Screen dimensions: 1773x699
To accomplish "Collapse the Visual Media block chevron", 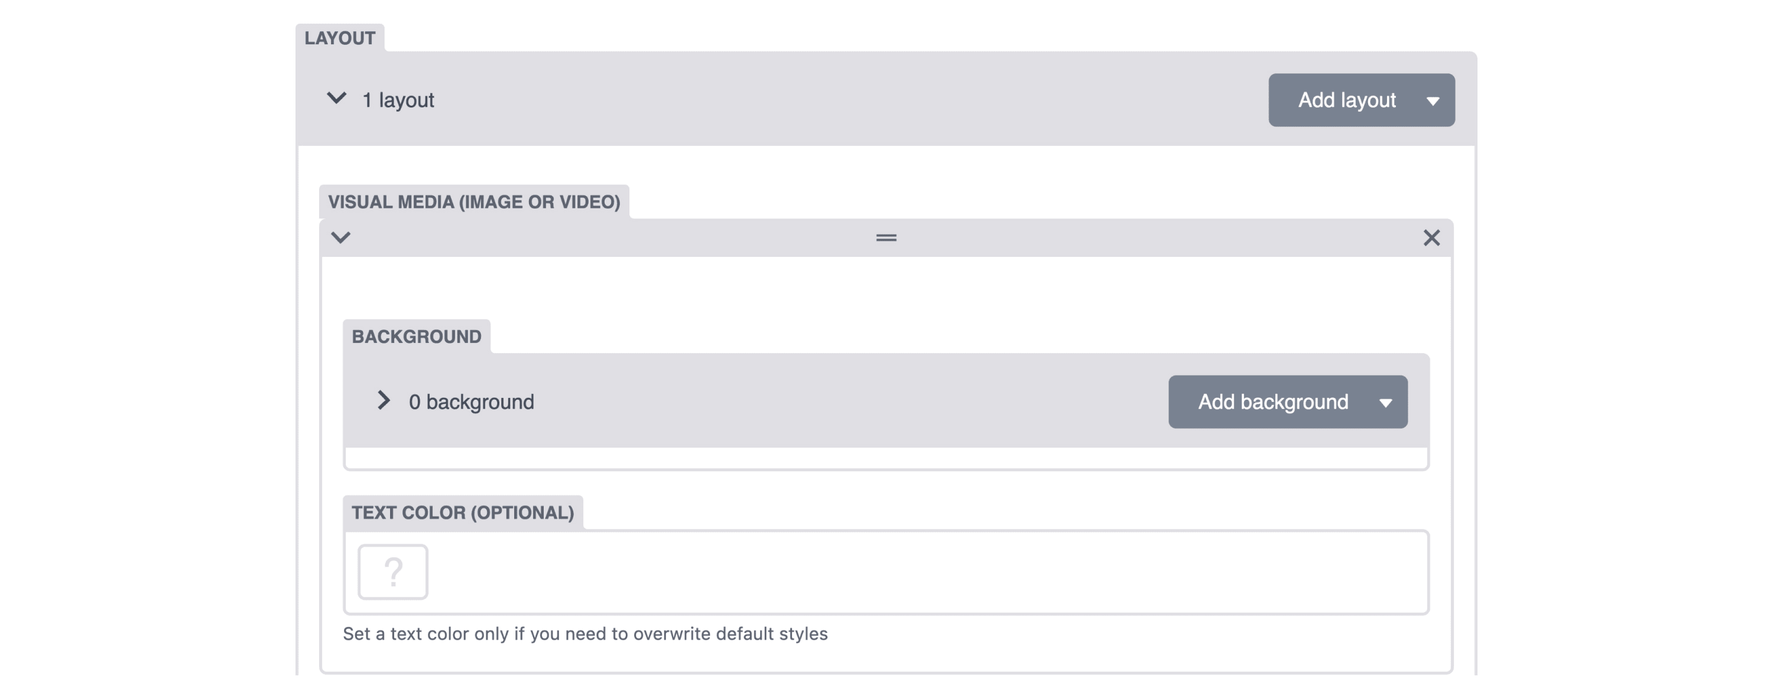I will click(x=340, y=238).
